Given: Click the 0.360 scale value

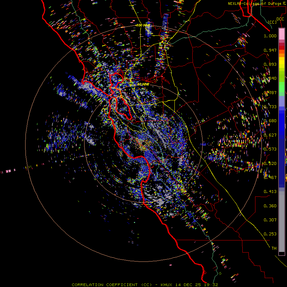Looking at the screenshot, I should click(x=270, y=206).
